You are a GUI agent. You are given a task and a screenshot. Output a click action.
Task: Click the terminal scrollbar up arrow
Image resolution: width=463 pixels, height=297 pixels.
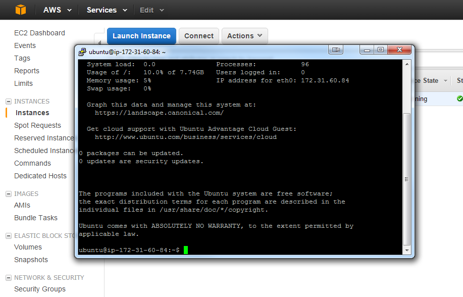pos(407,64)
